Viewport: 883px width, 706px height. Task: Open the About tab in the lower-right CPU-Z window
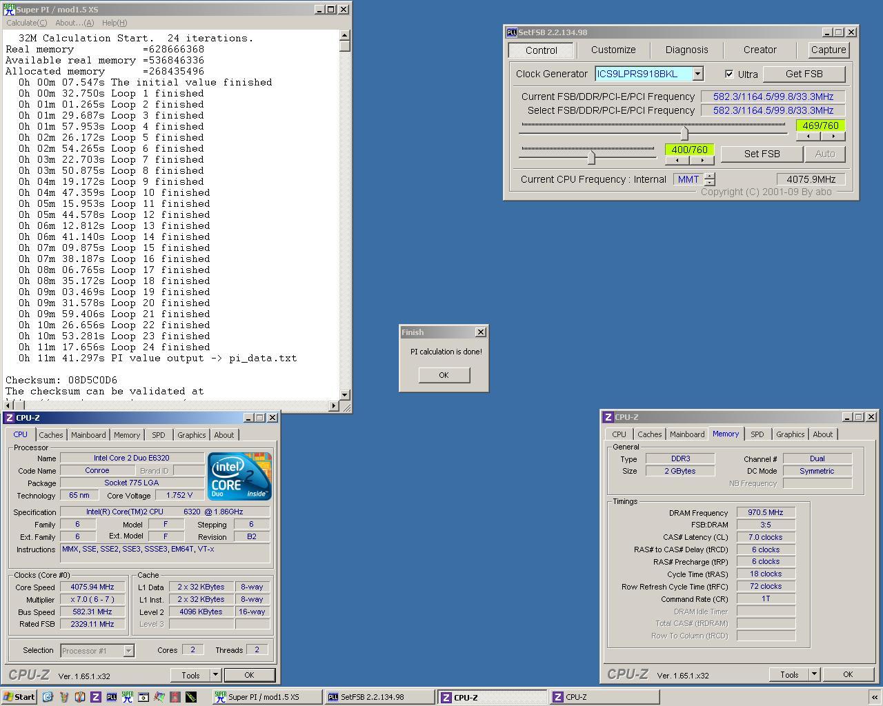[x=822, y=434]
